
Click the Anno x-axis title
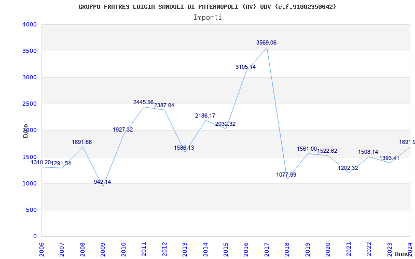tap(402, 254)
